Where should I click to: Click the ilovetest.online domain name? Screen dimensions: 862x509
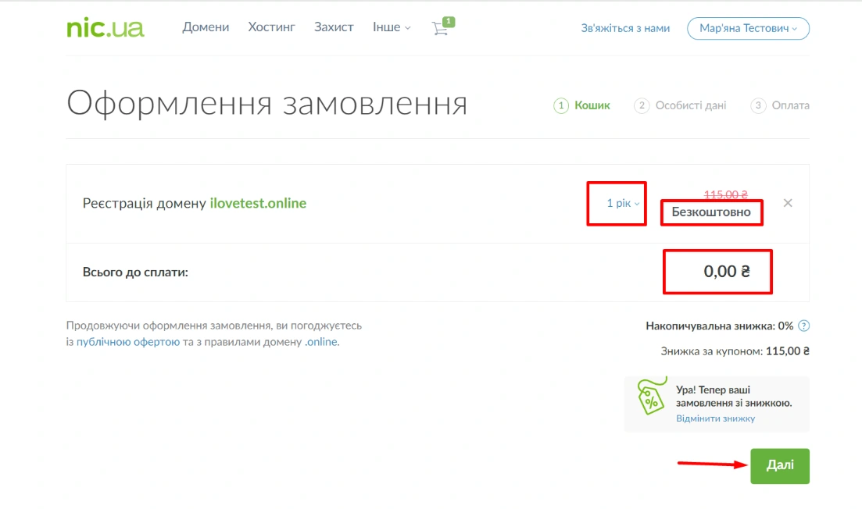tap(258, 203)
